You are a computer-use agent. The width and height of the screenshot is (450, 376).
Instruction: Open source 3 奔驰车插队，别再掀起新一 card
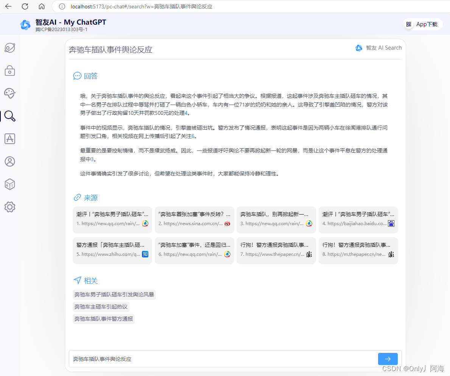276,219
